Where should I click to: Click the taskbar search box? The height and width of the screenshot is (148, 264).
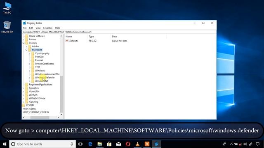click(x=42, y=144)
